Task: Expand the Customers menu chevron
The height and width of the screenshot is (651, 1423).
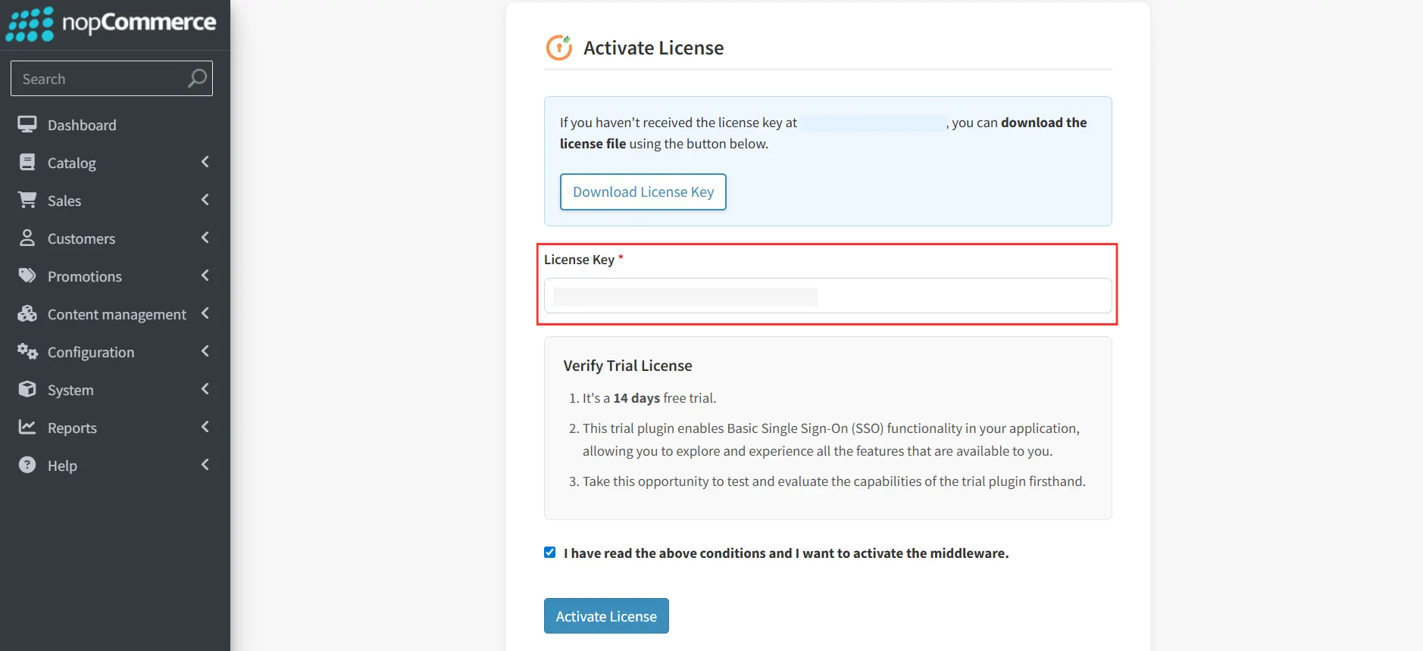Action: (x=205, y=238)
